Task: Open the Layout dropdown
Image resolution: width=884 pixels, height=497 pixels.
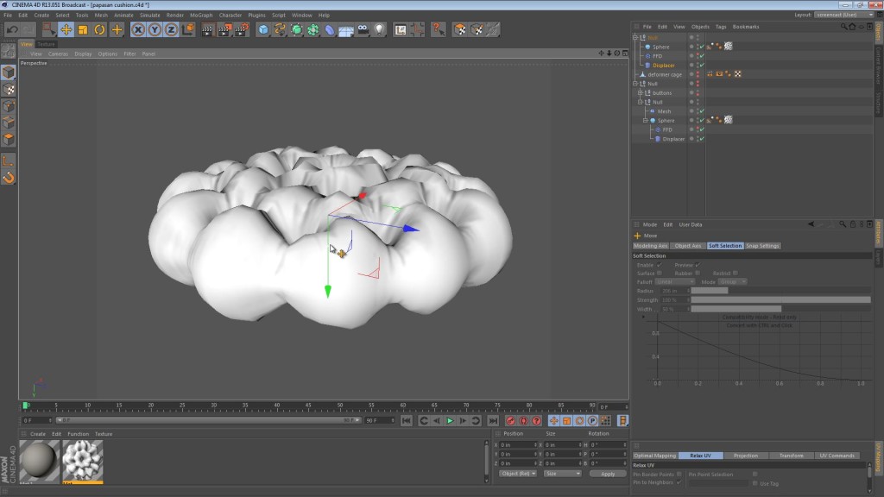Action: point(844,15)
